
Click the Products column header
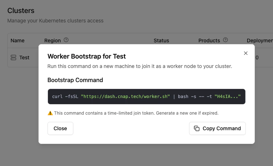(209, 41)
